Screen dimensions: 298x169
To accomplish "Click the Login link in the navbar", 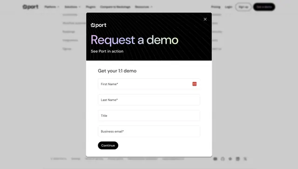I will pyautogui.click(x=229, y=7).
